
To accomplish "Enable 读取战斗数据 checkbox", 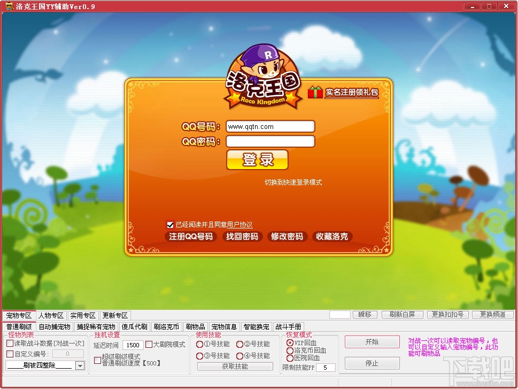I will click(10, 344).
